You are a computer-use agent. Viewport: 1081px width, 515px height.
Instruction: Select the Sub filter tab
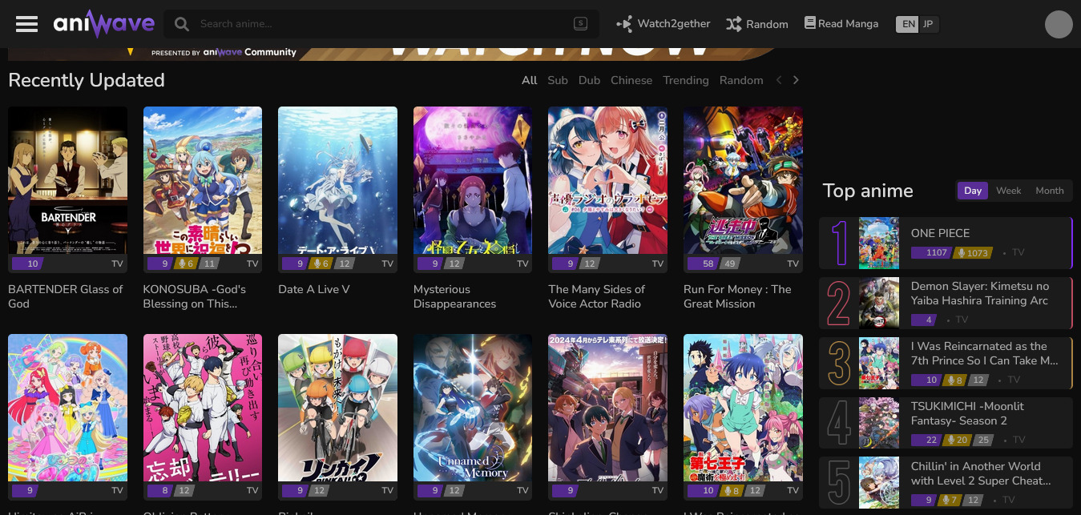pos(558,80)
